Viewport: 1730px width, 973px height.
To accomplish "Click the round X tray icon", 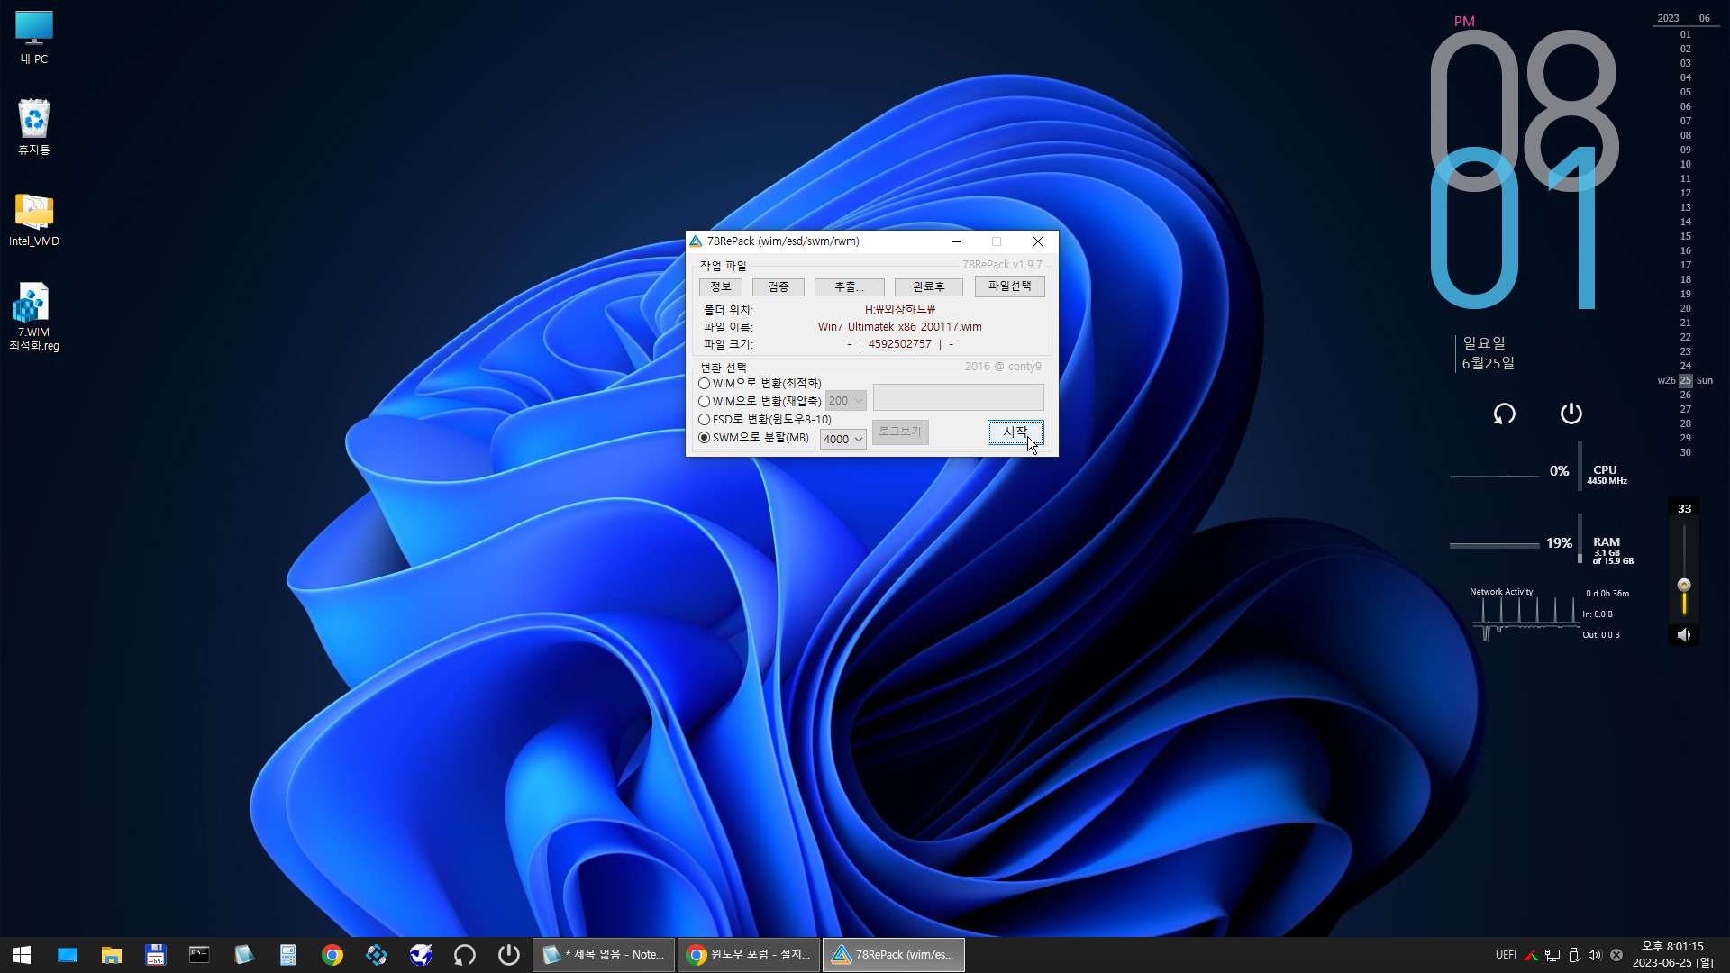I will [x=1616, y=955].
